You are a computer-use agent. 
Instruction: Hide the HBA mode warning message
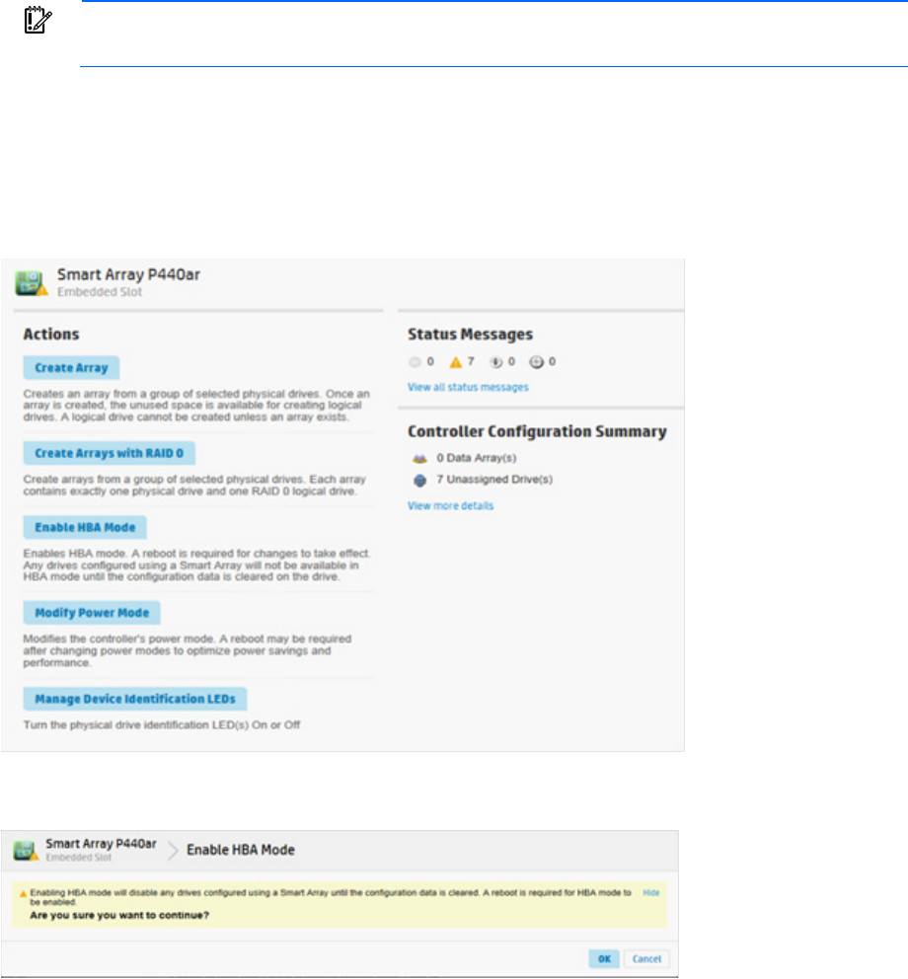651,893
